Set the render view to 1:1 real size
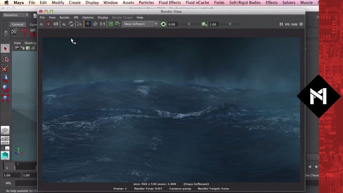The width and height of the screenshot is (343, 193). (x=102, y=24)
